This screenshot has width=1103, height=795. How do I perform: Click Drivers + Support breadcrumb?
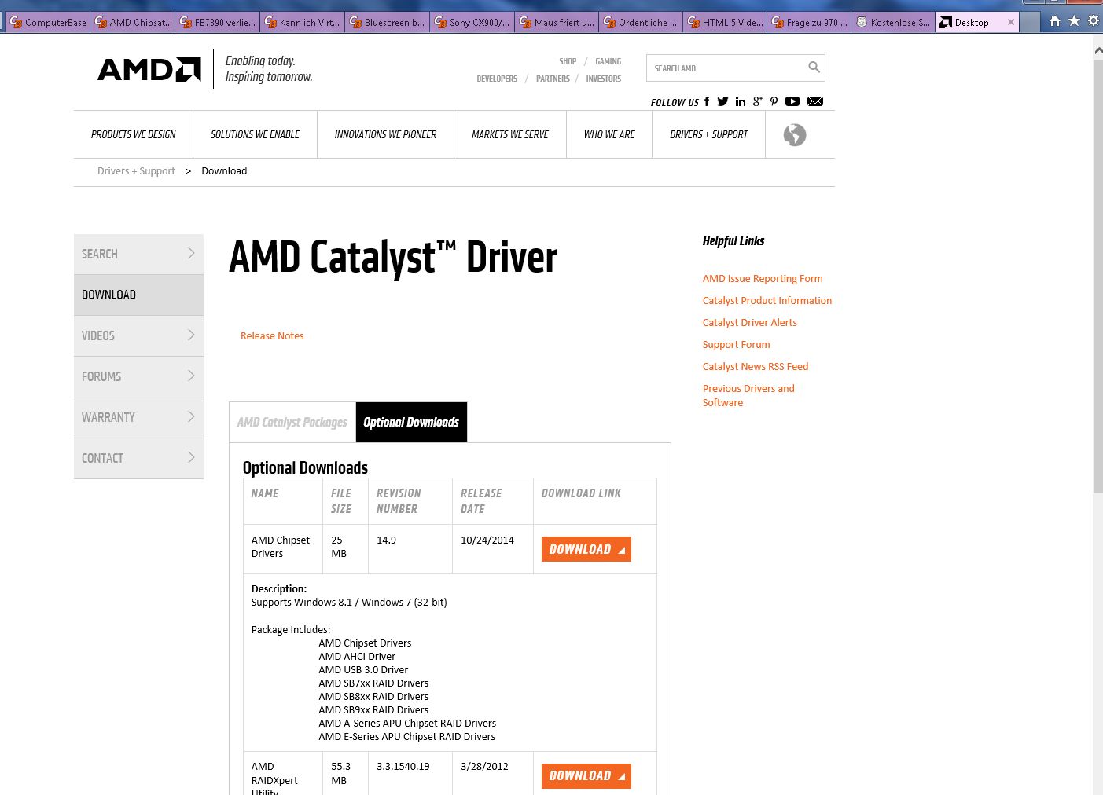point(136,170)
